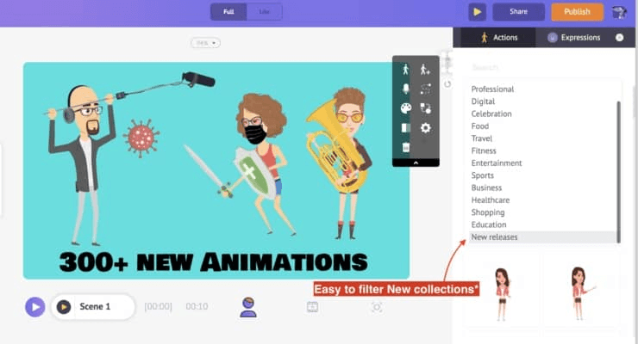Screen dimensions: 638x344
Task: Click the swap character icon
Action: (x=425, y=108)
